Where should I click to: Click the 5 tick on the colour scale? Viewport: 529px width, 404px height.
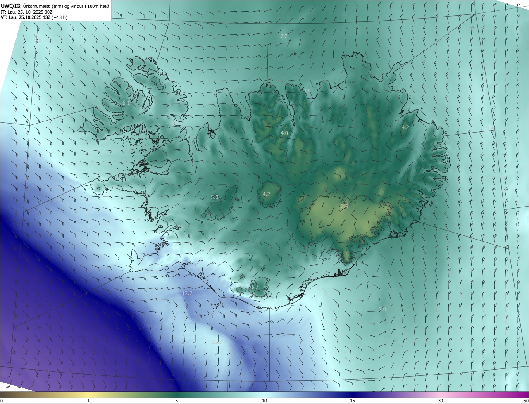[x=176, y=401]
